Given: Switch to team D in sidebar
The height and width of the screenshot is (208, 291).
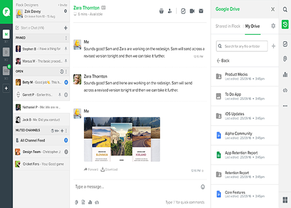Looking at the screenshot, I should point(6,52).
